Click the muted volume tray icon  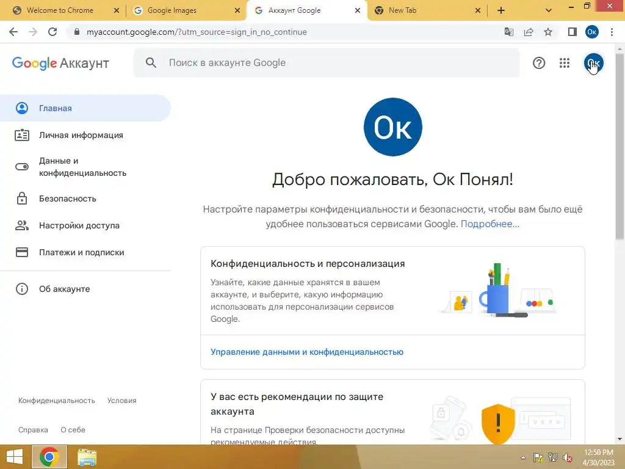568,457
